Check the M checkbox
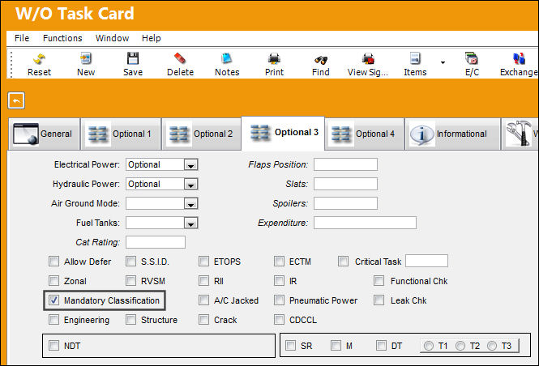 (336, 346)
